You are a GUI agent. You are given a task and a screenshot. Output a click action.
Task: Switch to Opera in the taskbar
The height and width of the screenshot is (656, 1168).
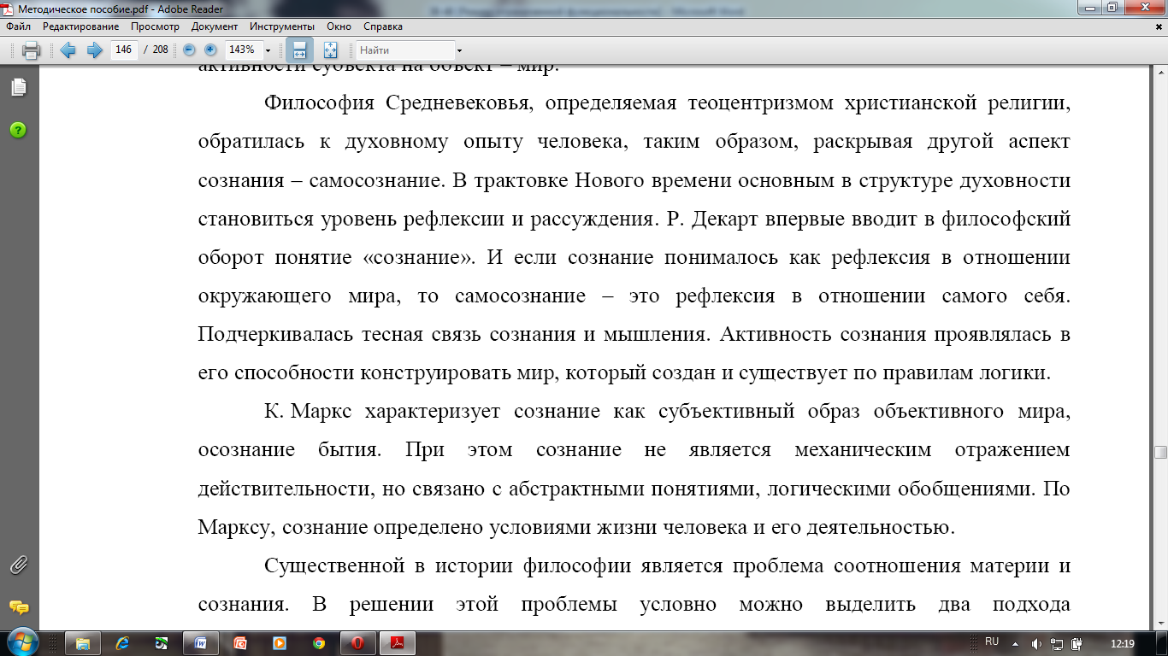point(358,643)
